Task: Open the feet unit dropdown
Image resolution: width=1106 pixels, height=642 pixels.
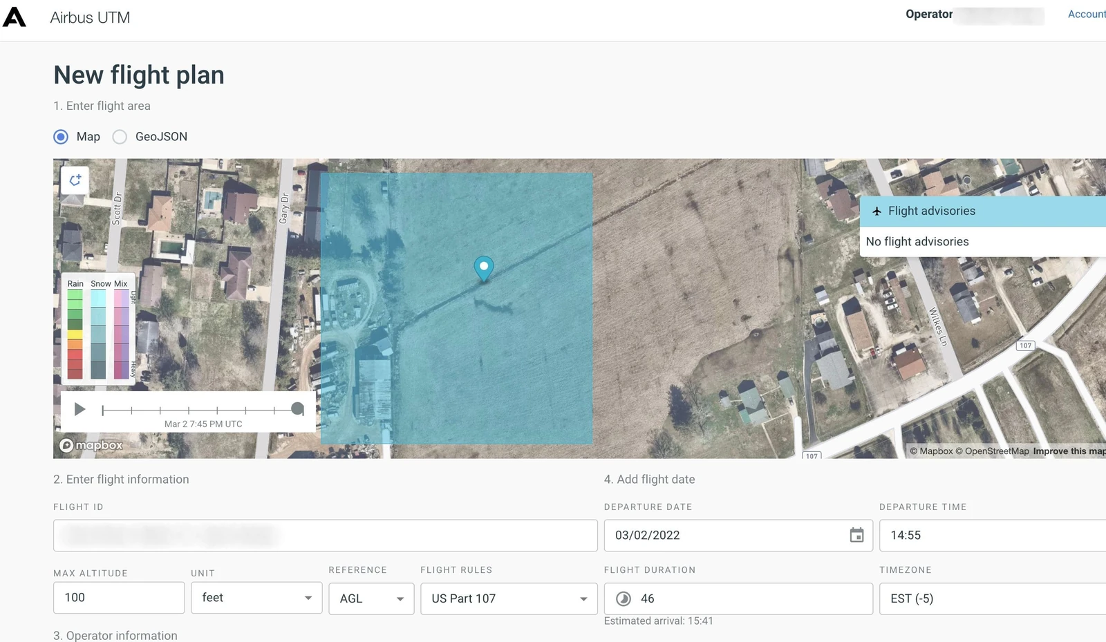Action: point(256,598)
